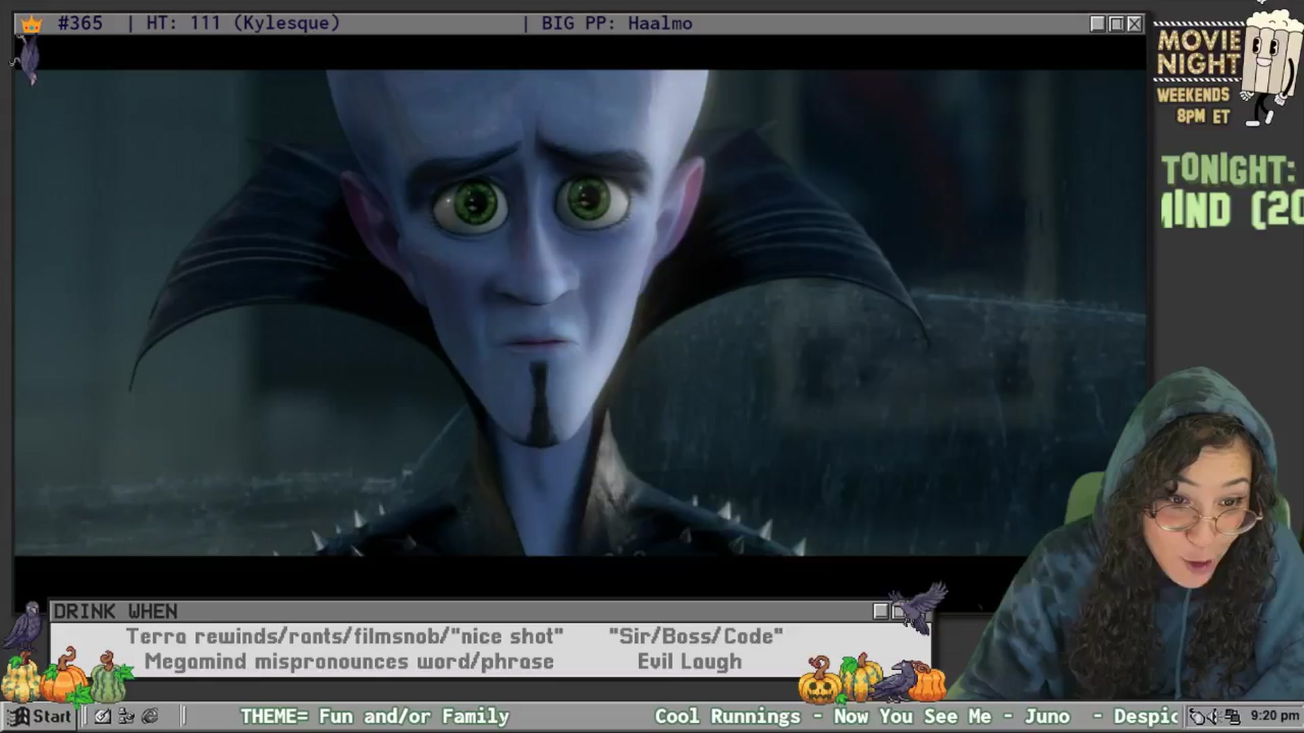This screenshot has width=1304, height=733.
Task: Click the Megamind movie video frame
Action: coord(580,313)
